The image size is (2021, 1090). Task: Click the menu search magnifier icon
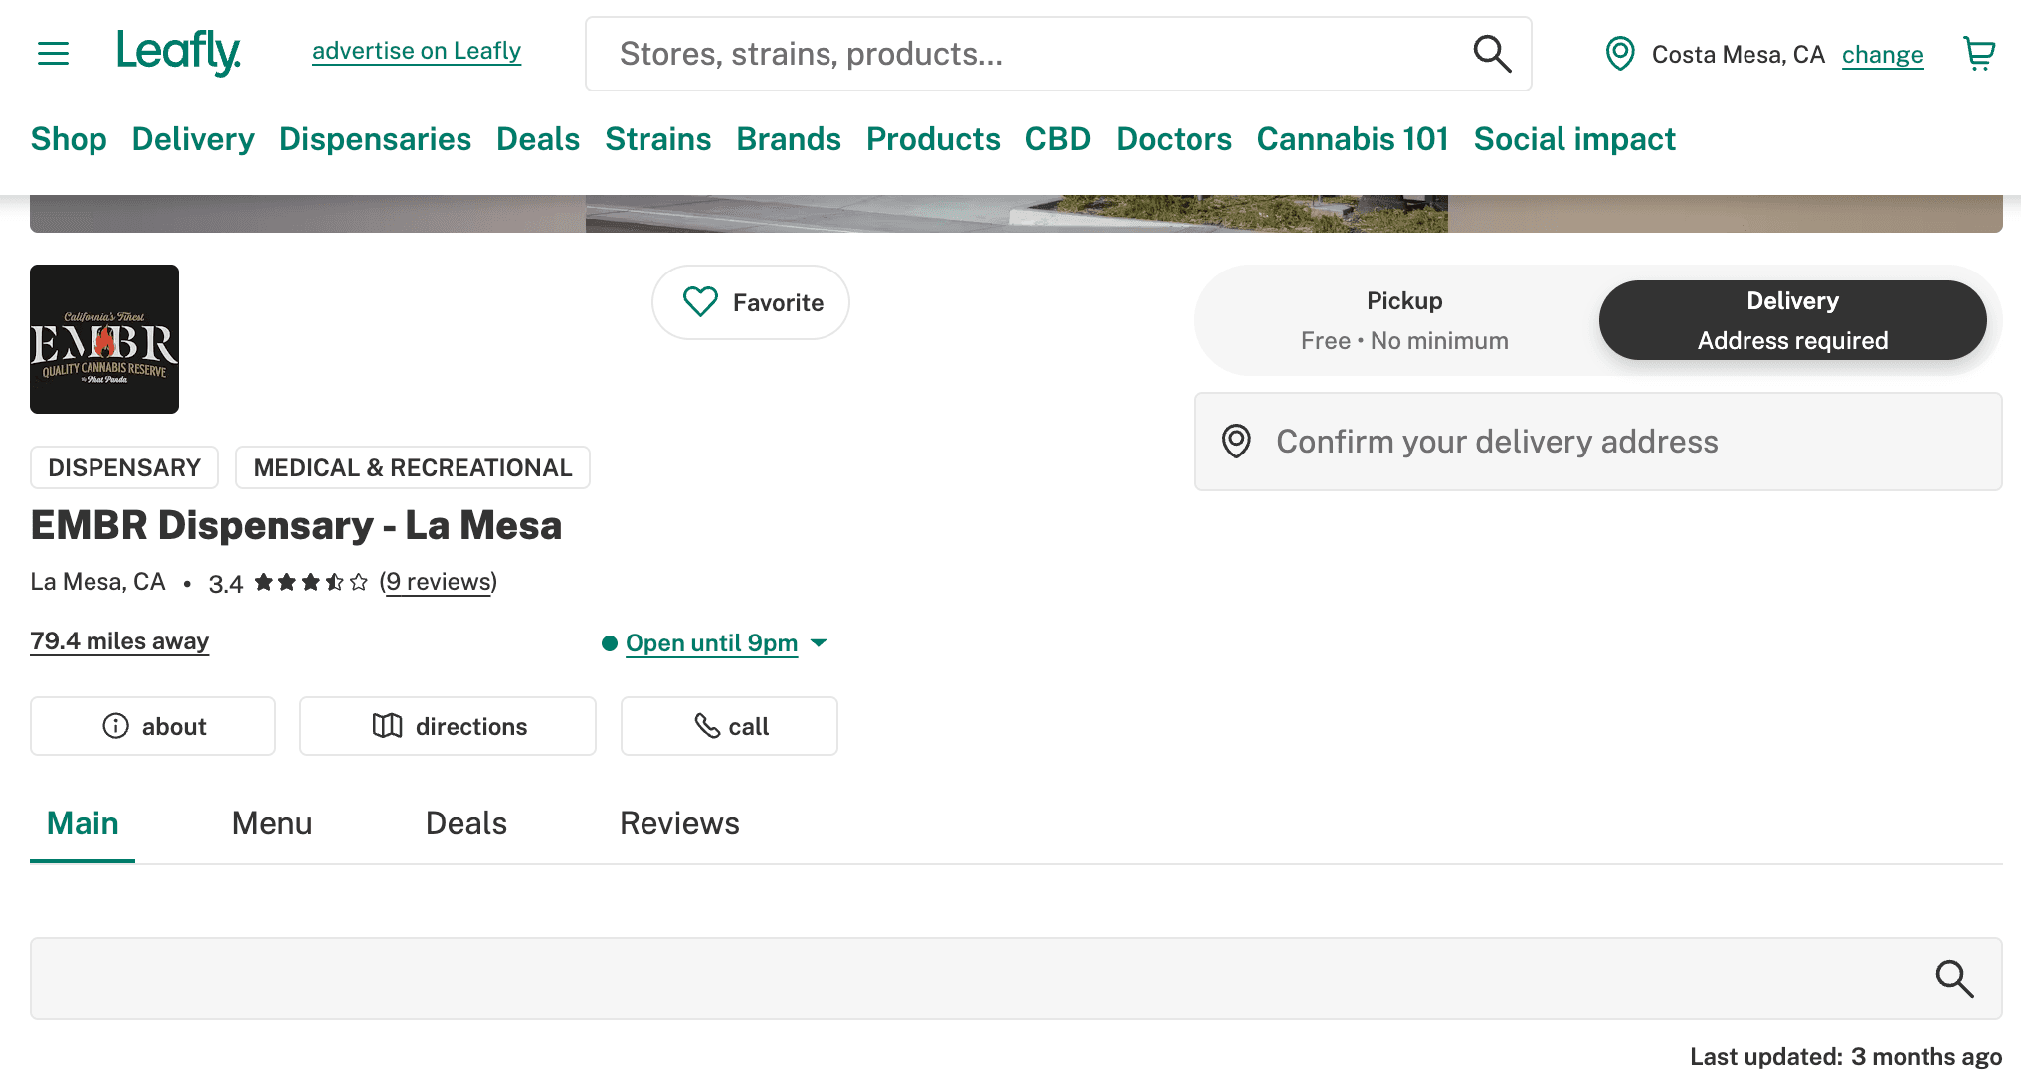(1953, 979)
